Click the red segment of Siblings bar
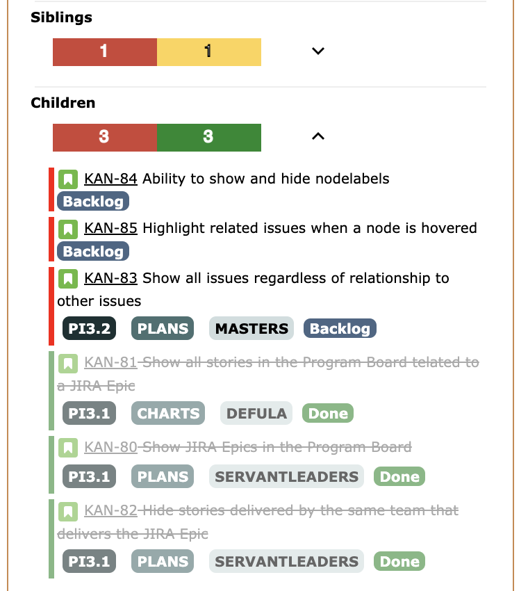The width and height of the screenshot is (528, 591). click(105, 52)
